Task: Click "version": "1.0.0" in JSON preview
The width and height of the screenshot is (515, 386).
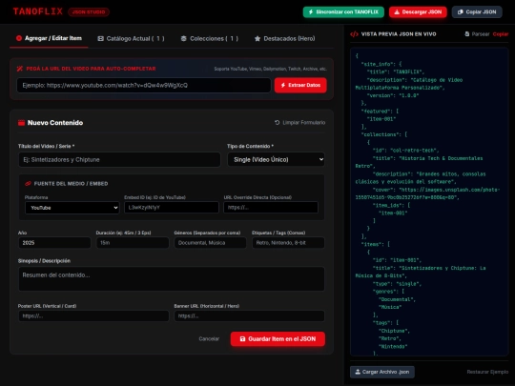Action: (x=393, y=95)
